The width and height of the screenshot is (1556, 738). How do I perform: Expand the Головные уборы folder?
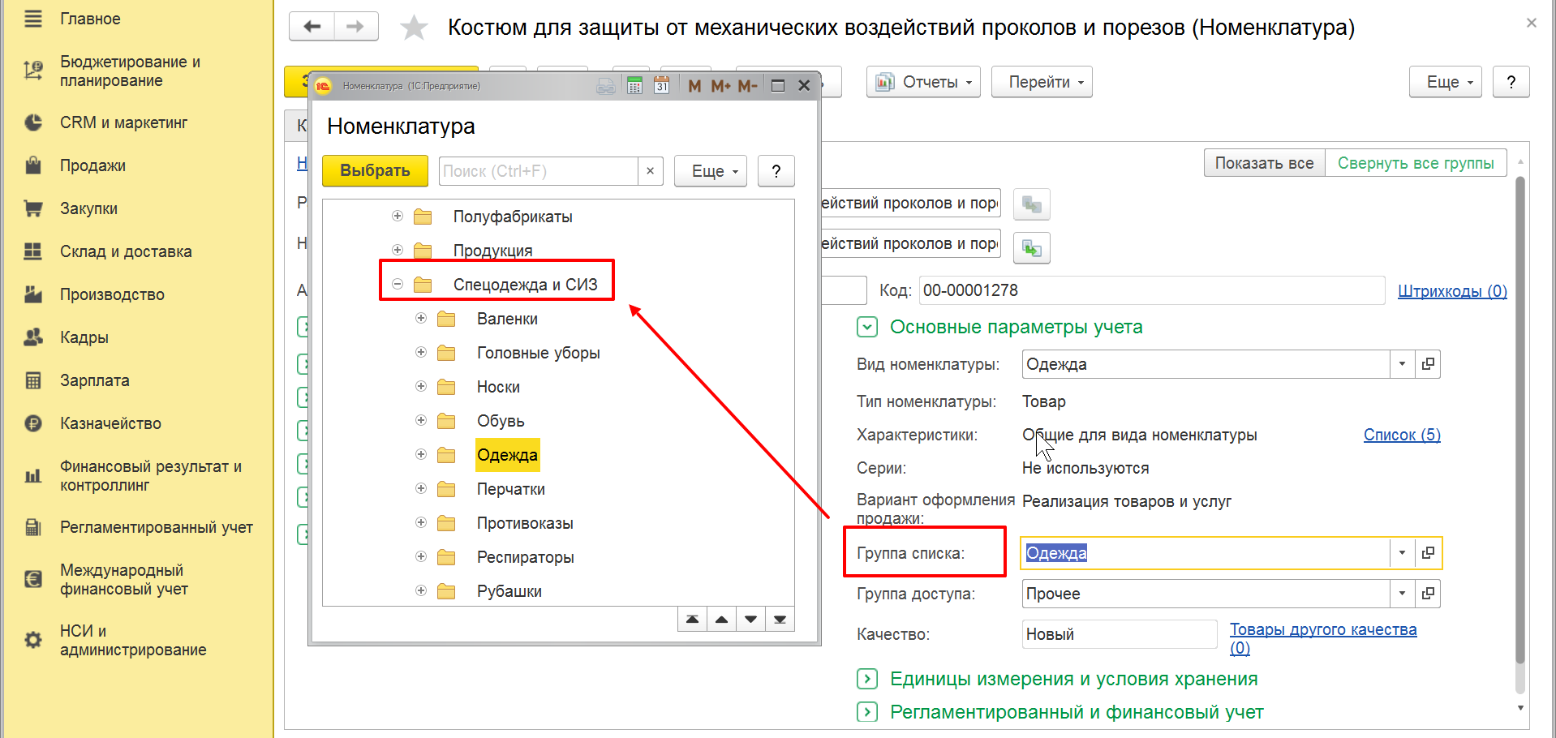tap(421, 352)
